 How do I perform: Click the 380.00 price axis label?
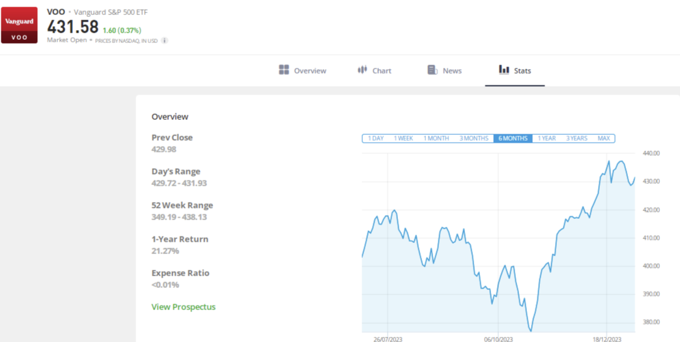tap(651, 322)
